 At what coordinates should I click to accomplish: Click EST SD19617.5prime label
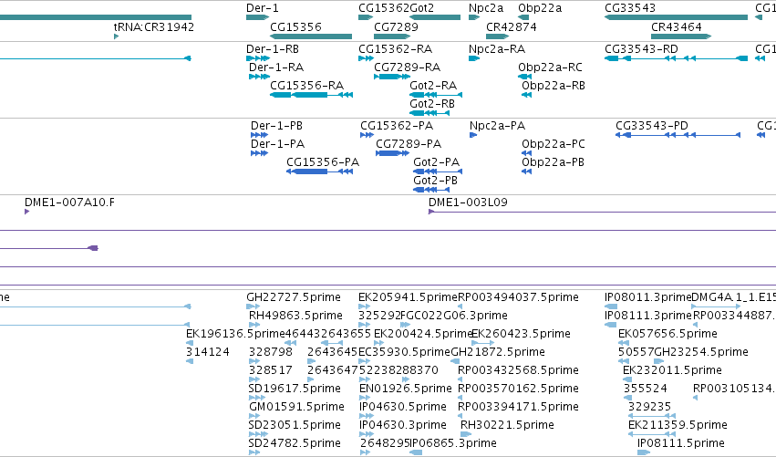(295, 389)
